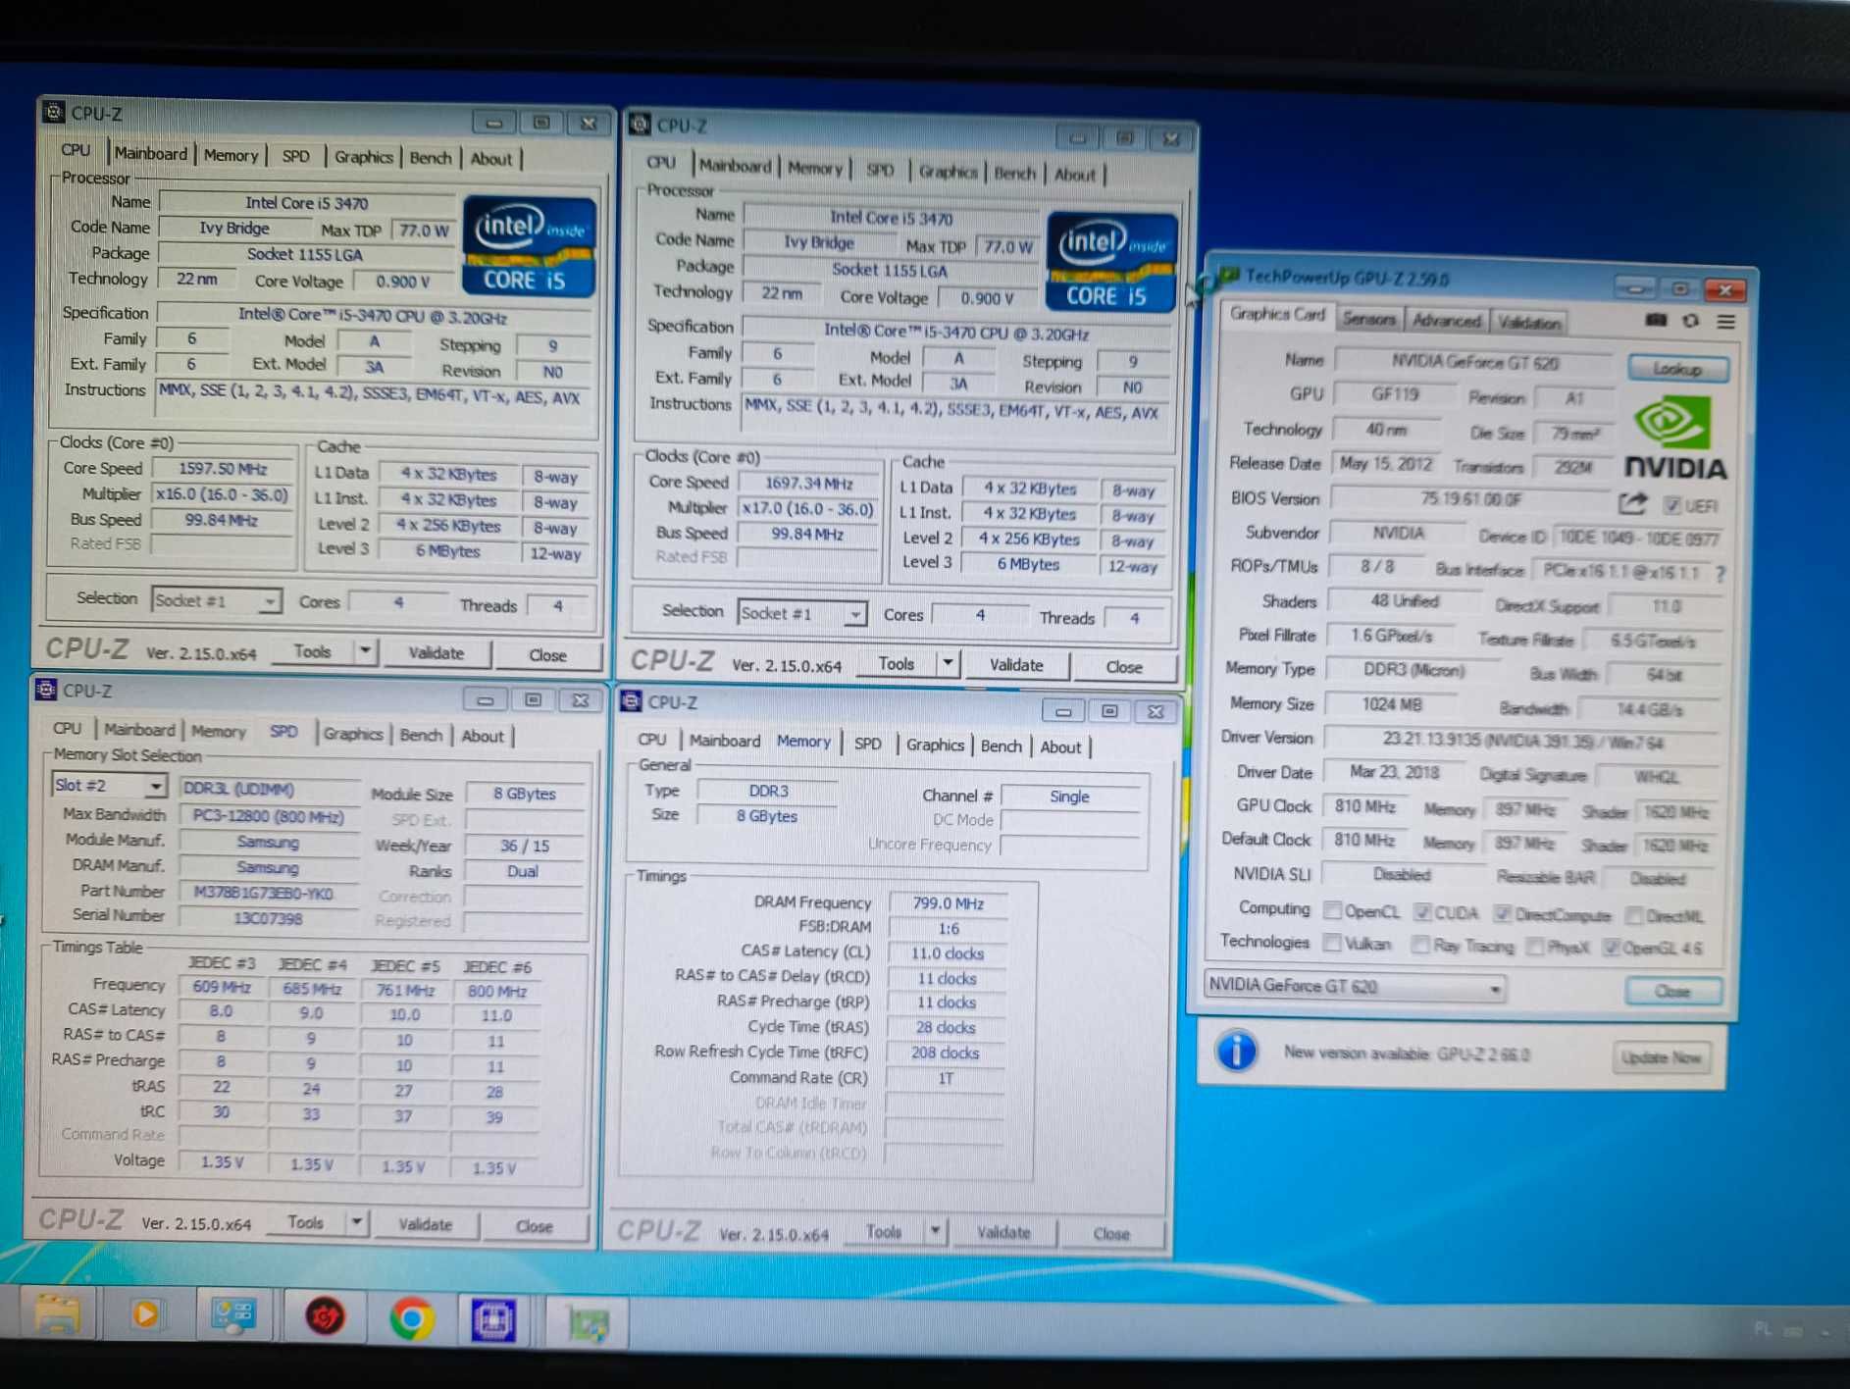The width and height of the screenshot is (1850, 1389).
Task: Click the Close button at the bottom of GPU-Z
Action: (x=1672, y=991)
